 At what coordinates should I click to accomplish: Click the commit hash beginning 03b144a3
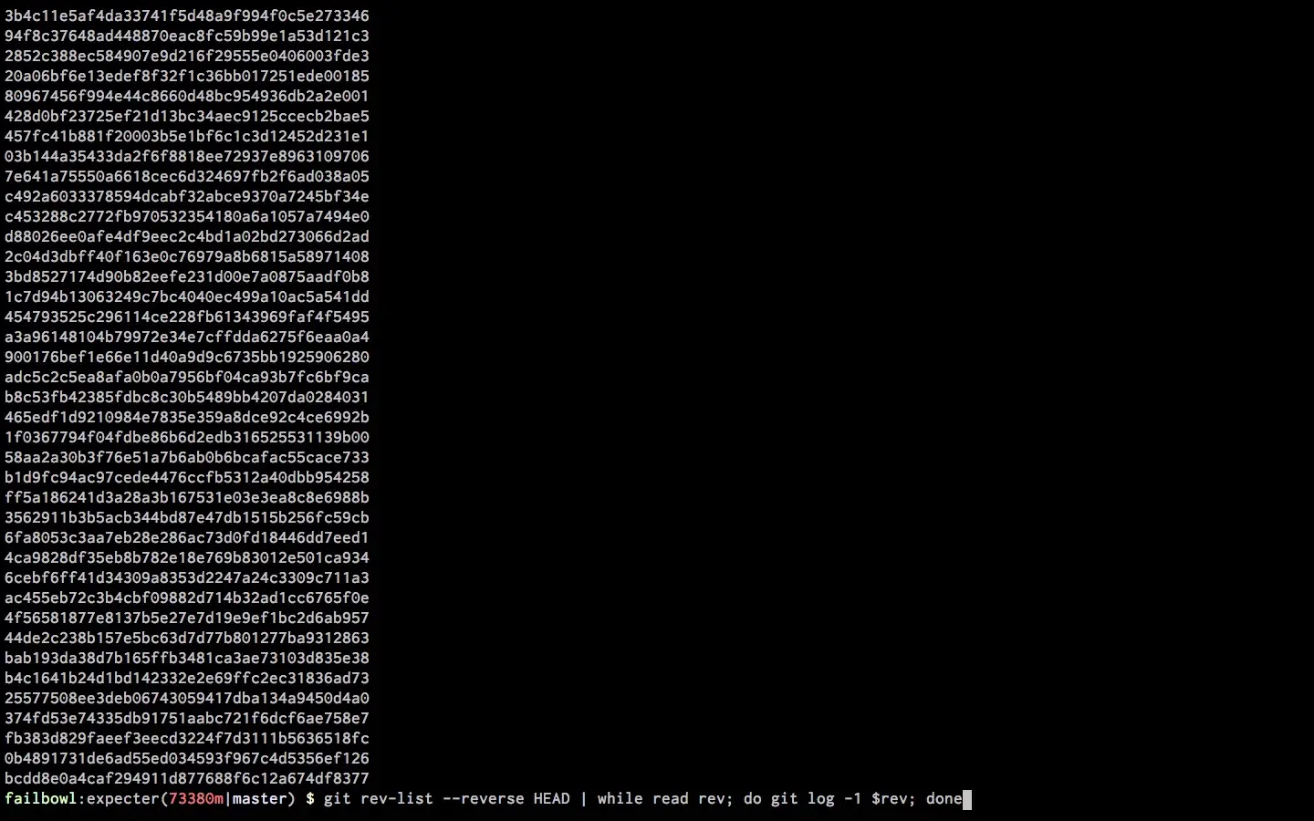coord(187,156)
